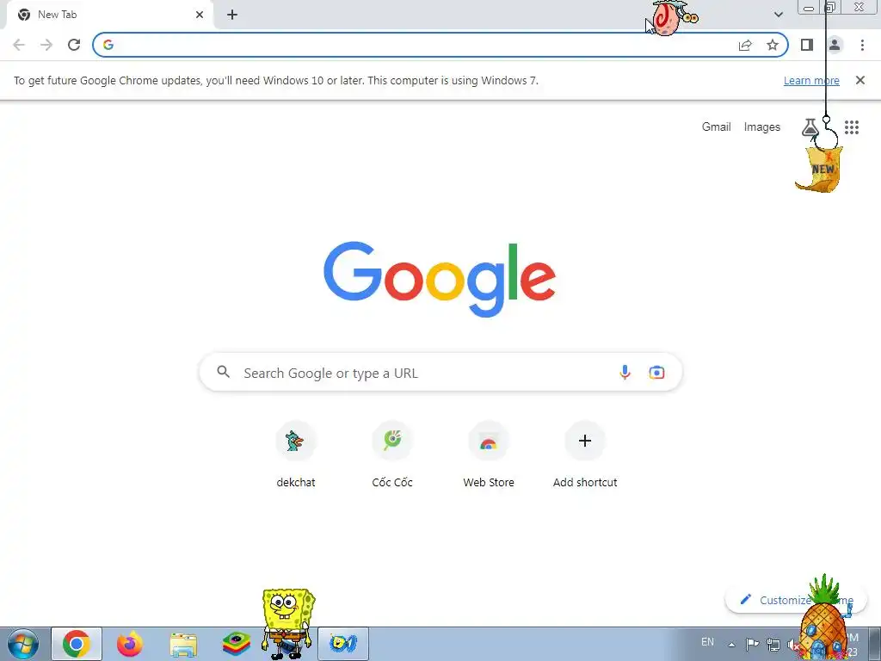Click the magnifier icon in search box
The width and height of the screenshot is (881, 661).
pos(223,372)
